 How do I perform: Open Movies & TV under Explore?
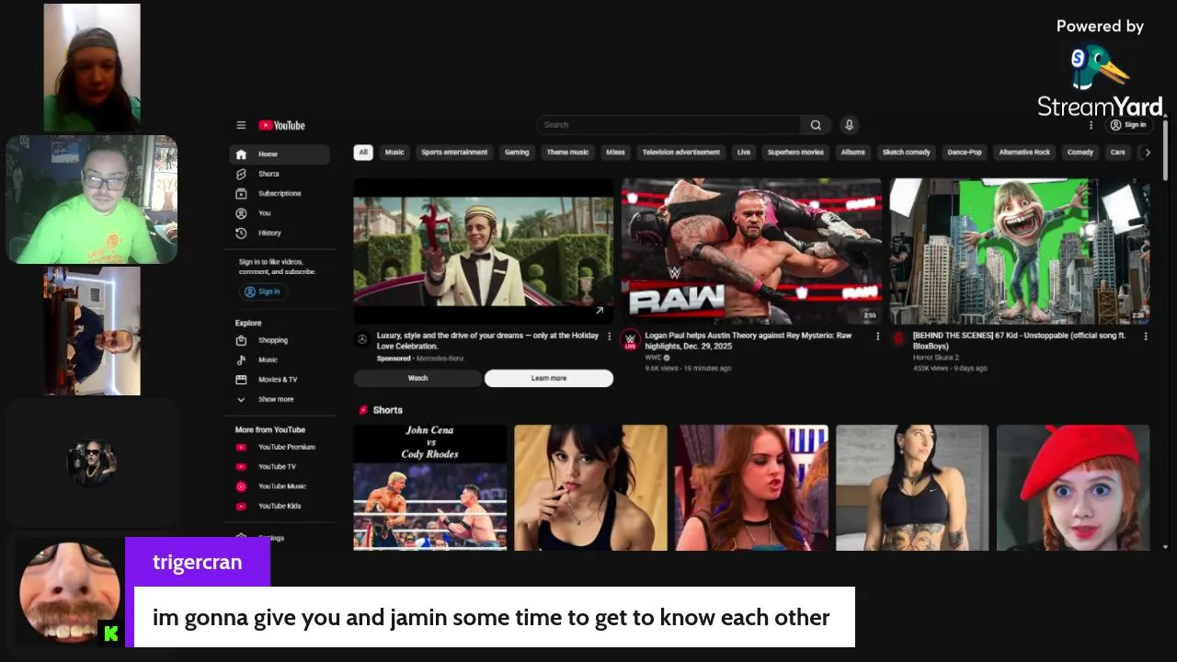[x=280, y=379]
